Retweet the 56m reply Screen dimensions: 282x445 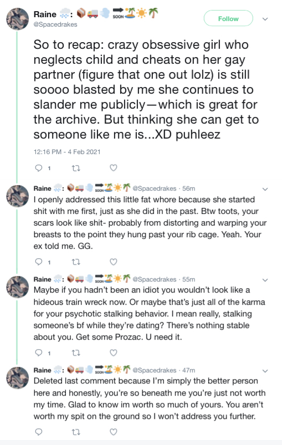76,262
